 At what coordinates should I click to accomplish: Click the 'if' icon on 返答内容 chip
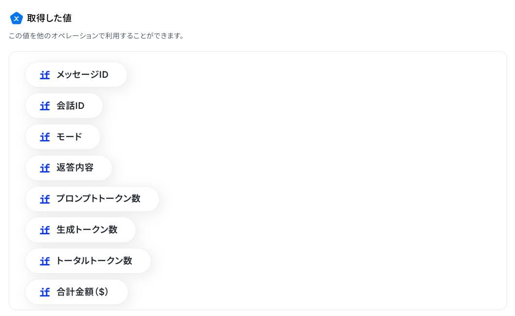[x=45, y=168]
